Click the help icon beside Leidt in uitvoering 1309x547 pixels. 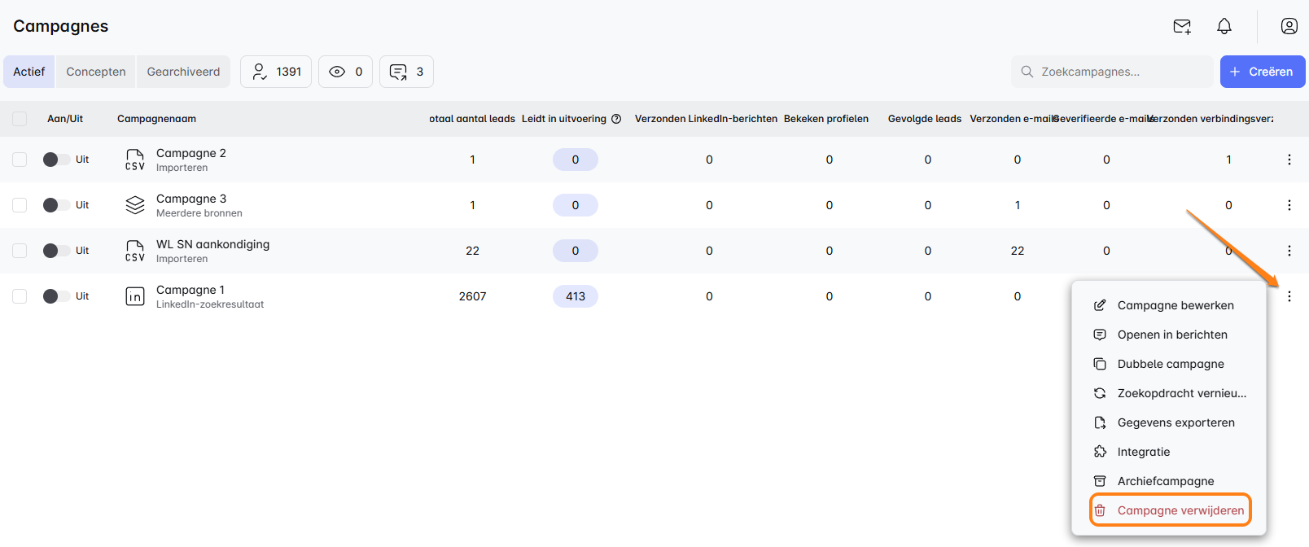coord(616,119)
